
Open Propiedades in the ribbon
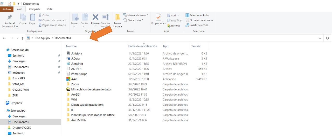click(x=158, y=18)
